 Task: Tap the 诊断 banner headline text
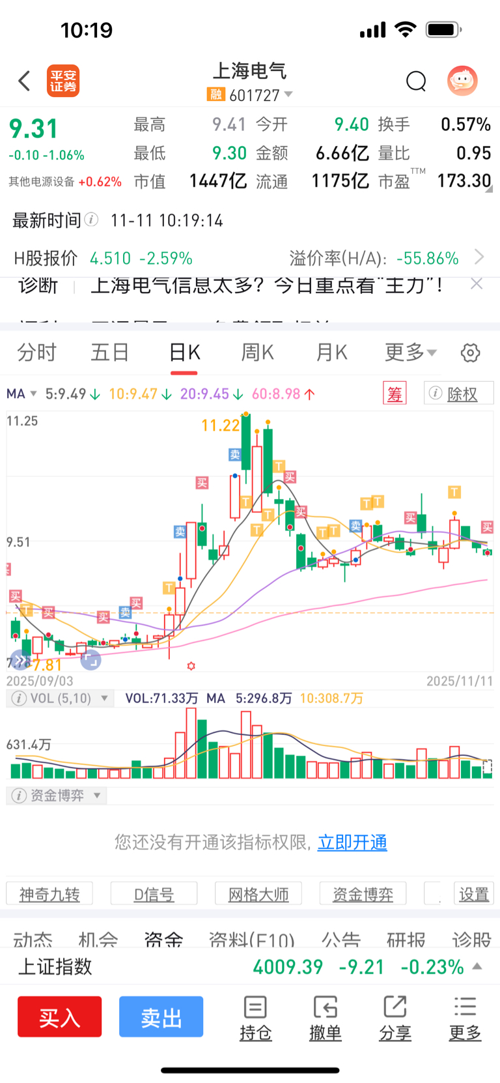click(x=268, y=284)
